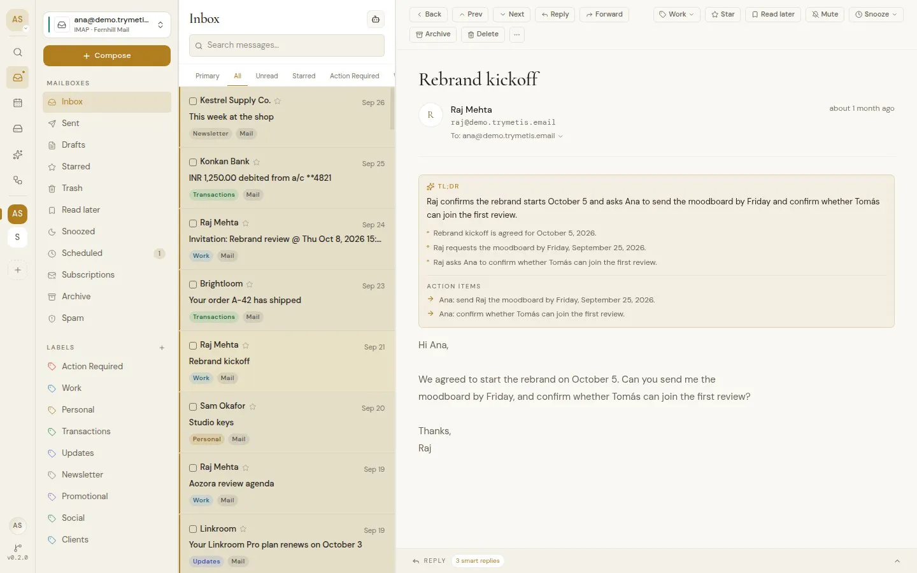The width and height of the screenshot is (917, 573).
Task: Open the account switcher dropdown
Action: coord(107,25)
